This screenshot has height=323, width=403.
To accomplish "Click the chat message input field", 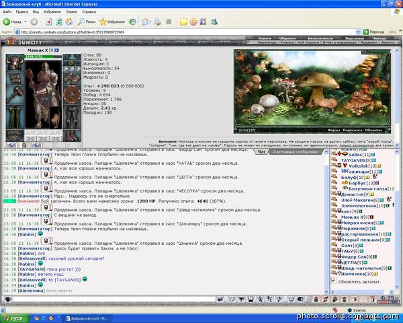I will [x=114, y=299].
